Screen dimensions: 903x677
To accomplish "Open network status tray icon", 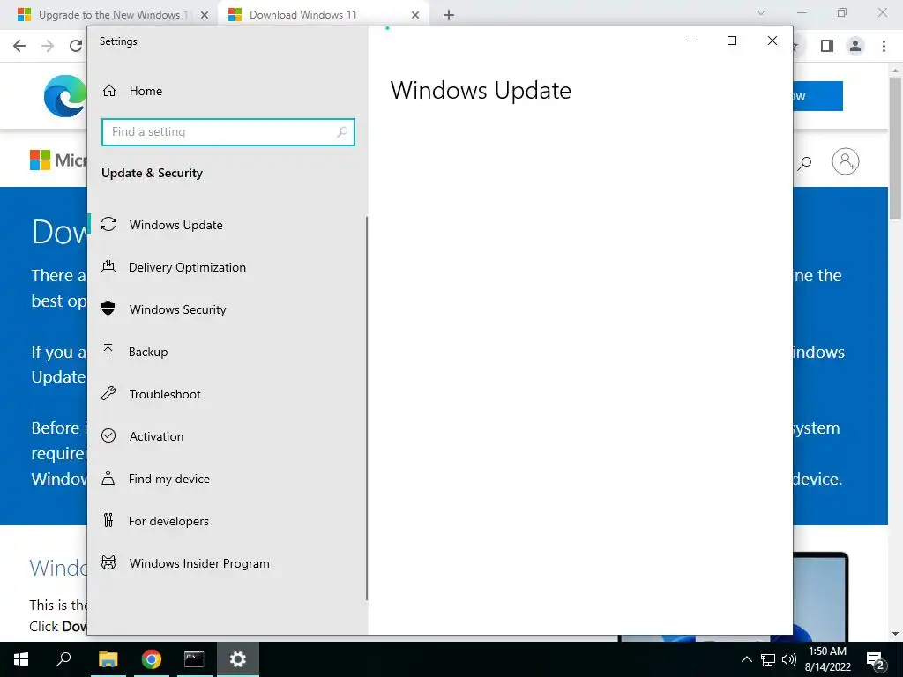I will click(768, 659).
